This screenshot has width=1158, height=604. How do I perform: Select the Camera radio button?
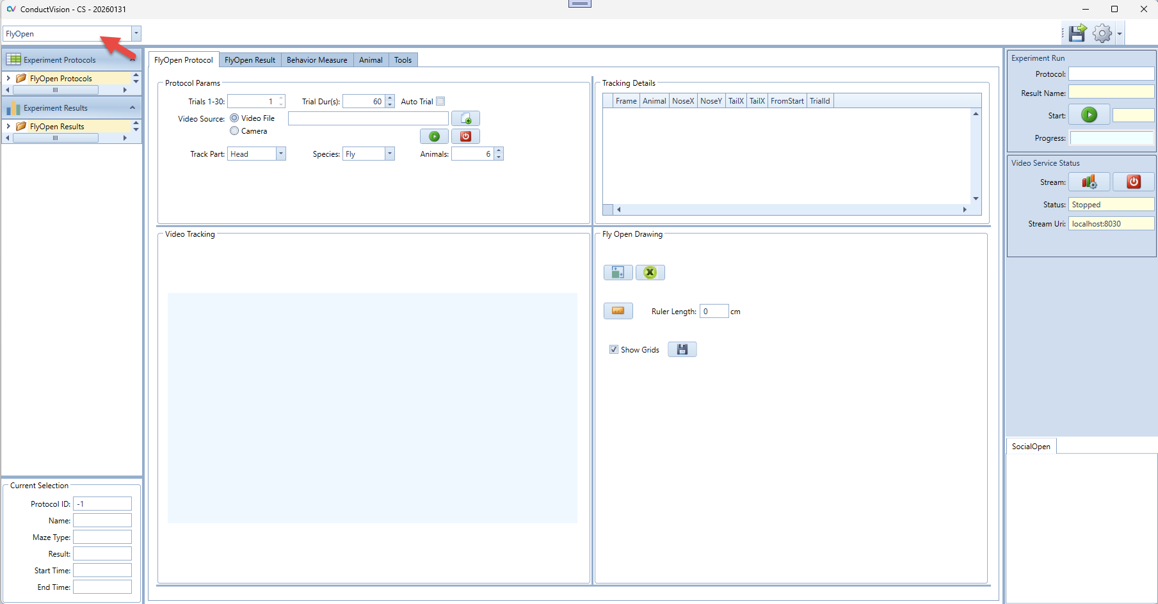234,131
